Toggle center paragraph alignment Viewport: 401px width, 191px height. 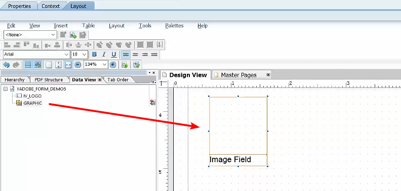coord(135,55)
